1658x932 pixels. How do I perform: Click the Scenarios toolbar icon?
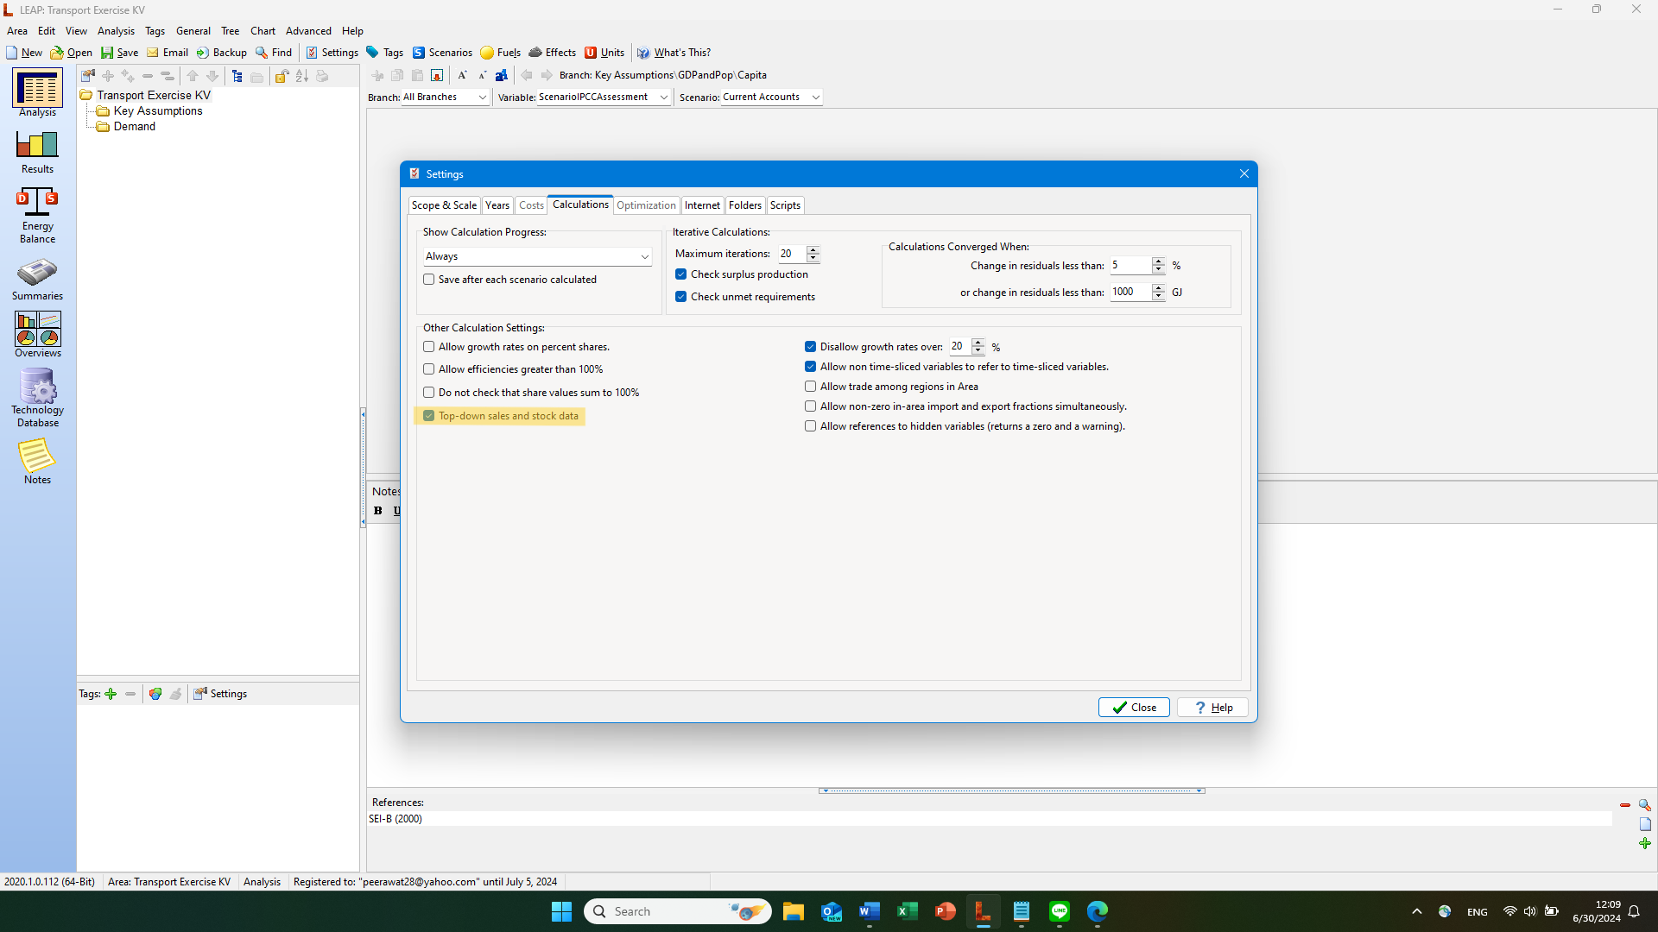[x=442, y=53]
